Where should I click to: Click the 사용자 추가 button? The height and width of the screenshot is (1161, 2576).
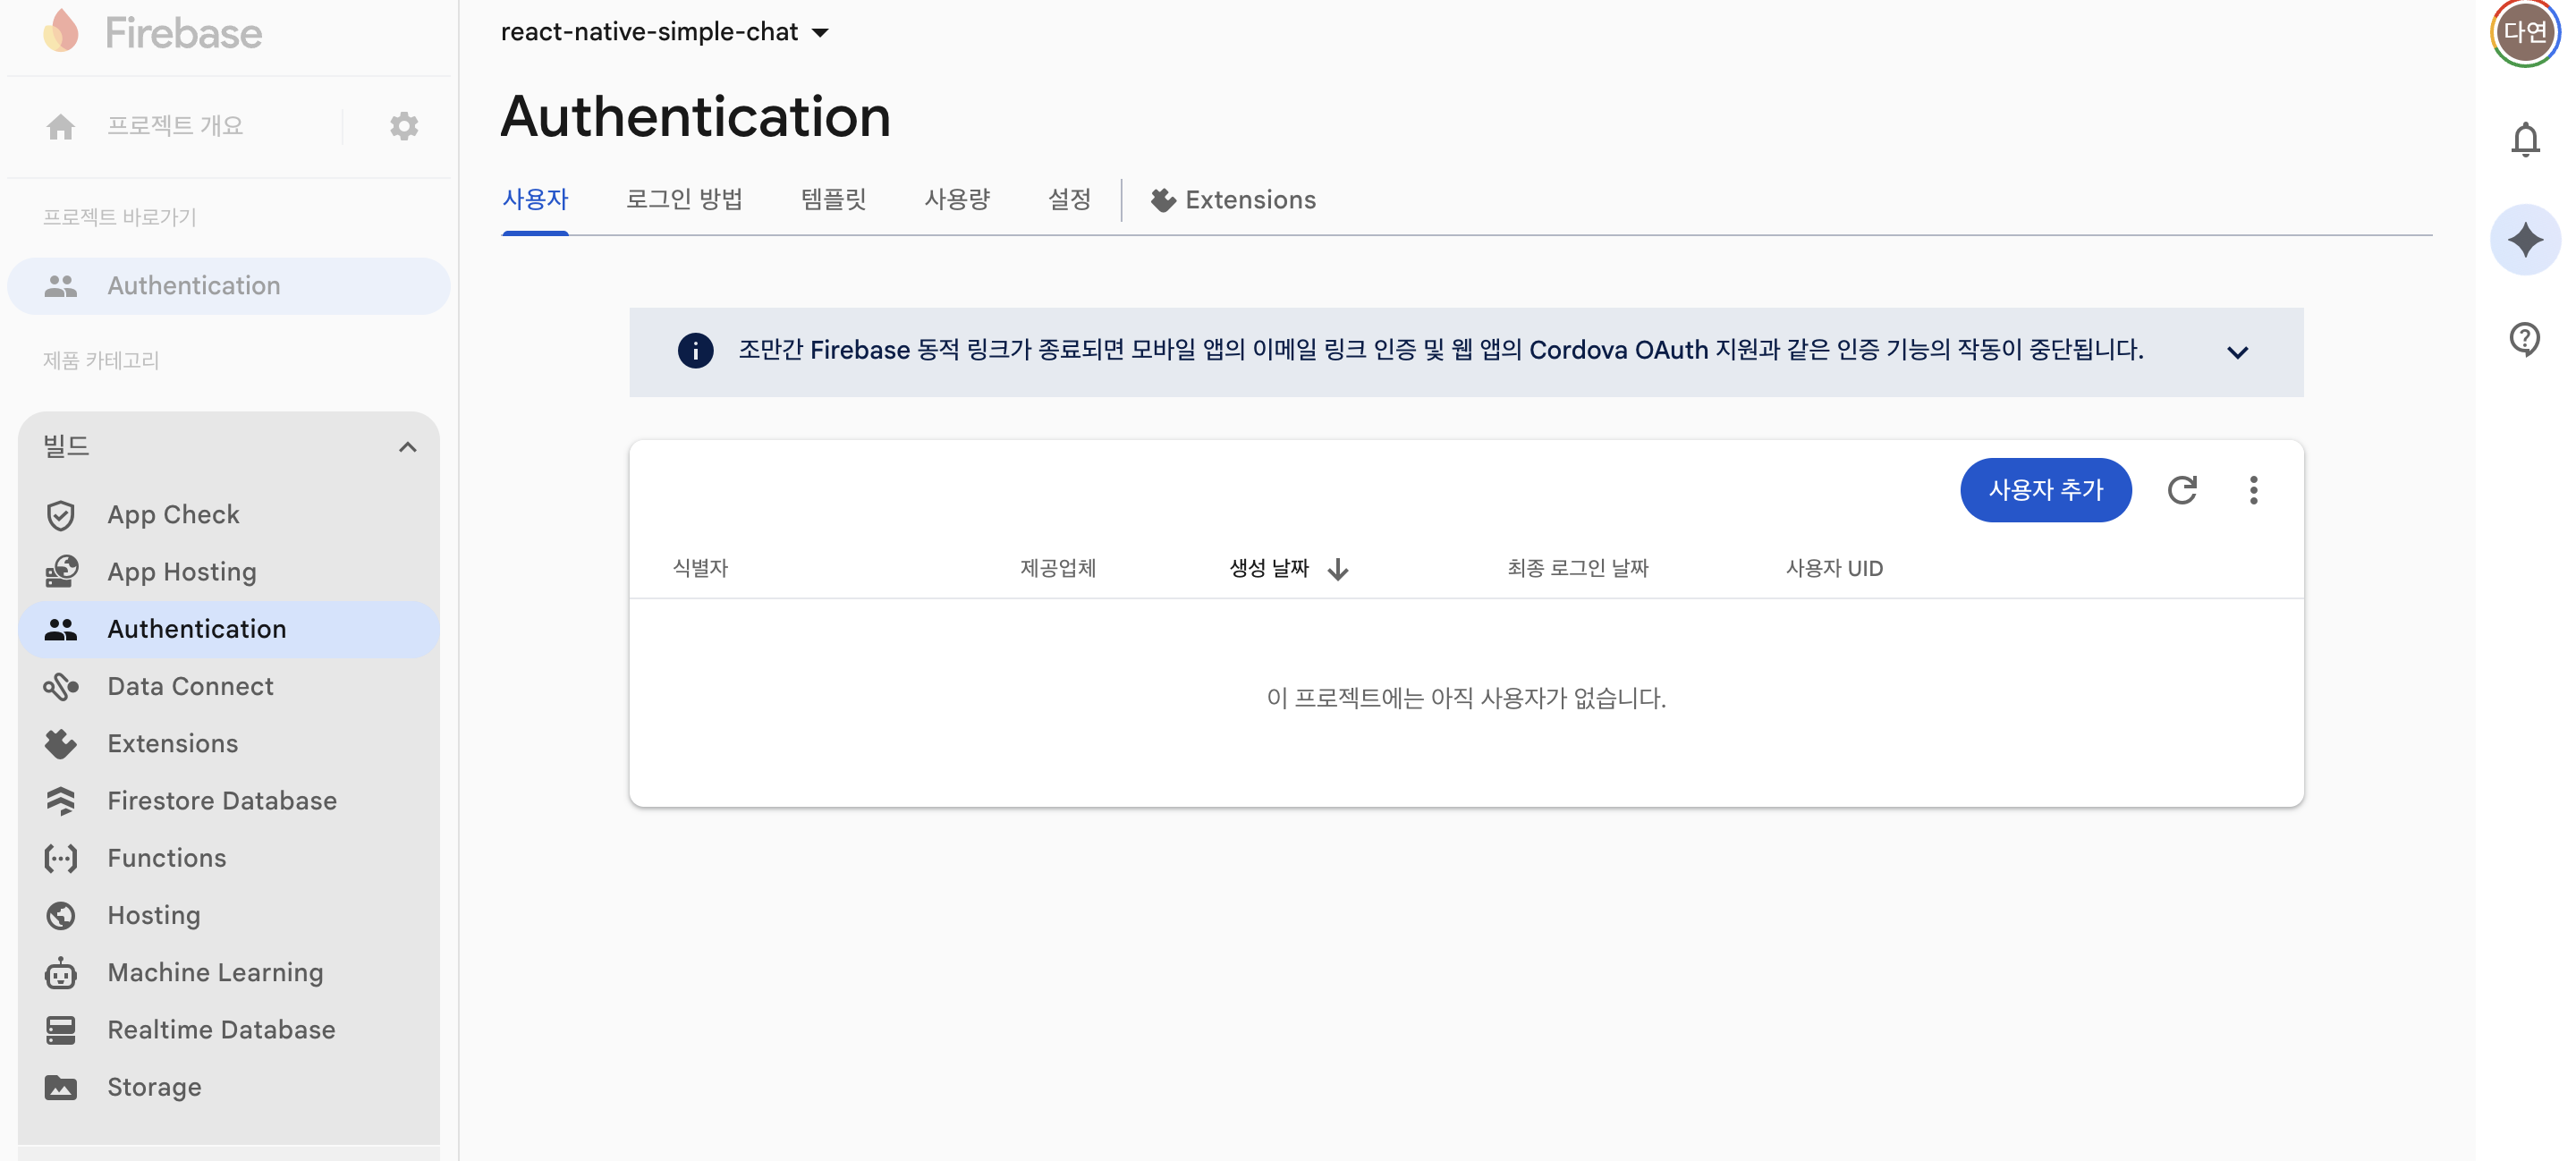[x=2045, y=490]
